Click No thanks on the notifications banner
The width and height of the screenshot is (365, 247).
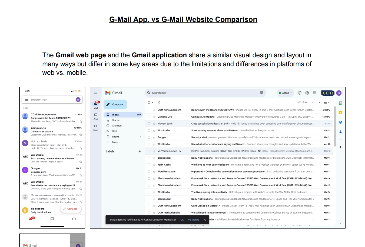pyautogui.click(x=193, y=220)
